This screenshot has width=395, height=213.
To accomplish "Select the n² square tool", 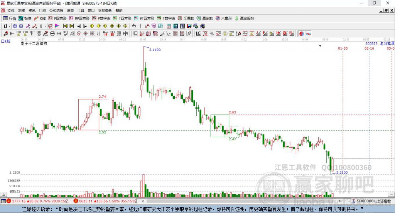I will (x=66, y=33).
